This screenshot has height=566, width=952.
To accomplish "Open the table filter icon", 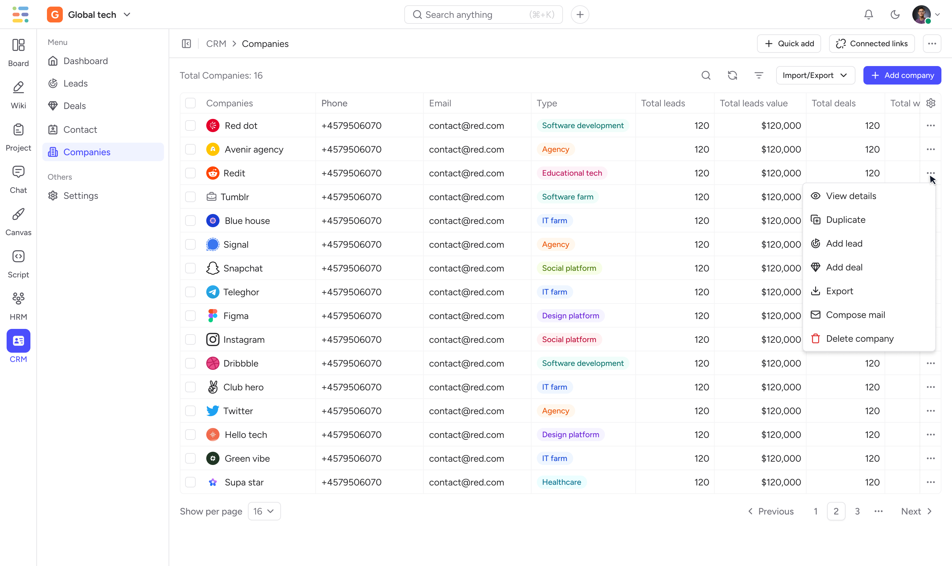I will [x=759, y=76].
